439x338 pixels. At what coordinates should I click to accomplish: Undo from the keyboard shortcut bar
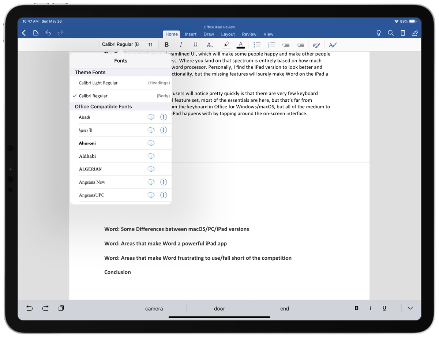tap(30, 308)
